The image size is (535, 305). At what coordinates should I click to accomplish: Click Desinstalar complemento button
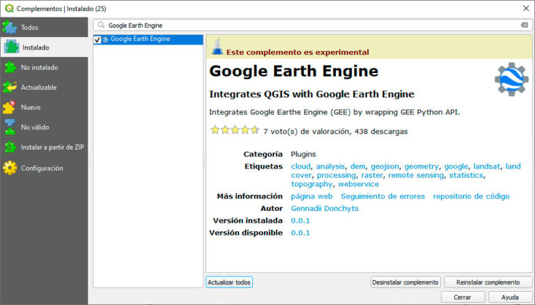pos(405,282)
